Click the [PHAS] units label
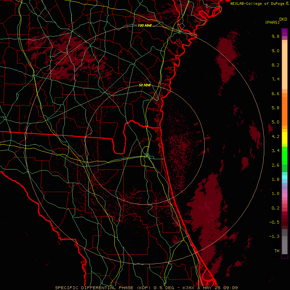290x290 pixels. [272, 22]
